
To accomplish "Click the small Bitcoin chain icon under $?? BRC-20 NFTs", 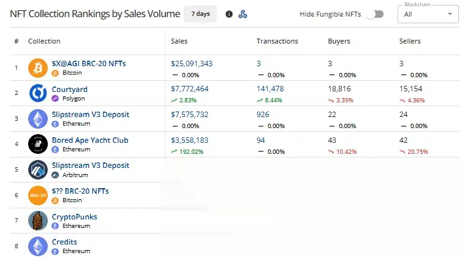I will [x=55, y=200].
